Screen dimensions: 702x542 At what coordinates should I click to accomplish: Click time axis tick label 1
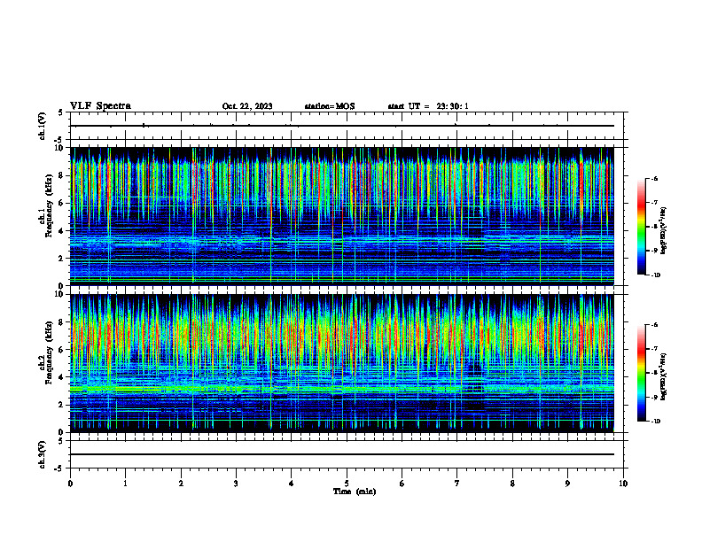(x=125, y=484)
